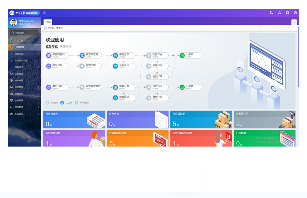The image size is (307, 198).
Task: Click the 下午好，管理员! greeting
Action: coord(56,28)
